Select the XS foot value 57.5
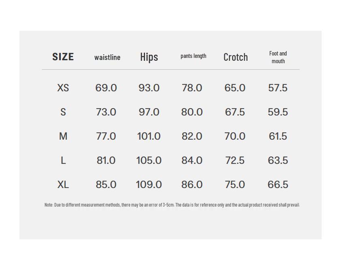This screenshot has height=256, width=341. pyautogui.click(x=278, y=88)
